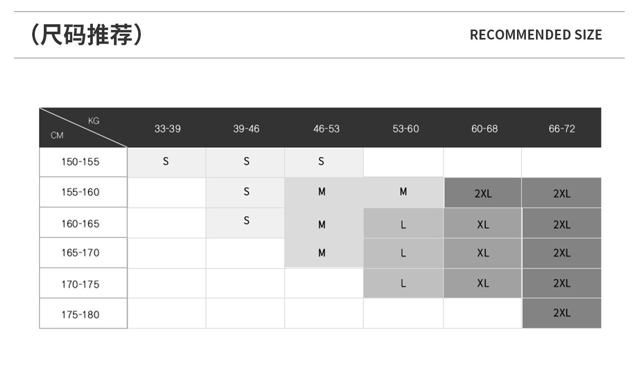Click the 175-180 height row label
633x367 pixels.
80,314
